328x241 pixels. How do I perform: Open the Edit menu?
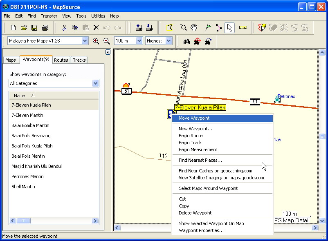tap(19, 16)
